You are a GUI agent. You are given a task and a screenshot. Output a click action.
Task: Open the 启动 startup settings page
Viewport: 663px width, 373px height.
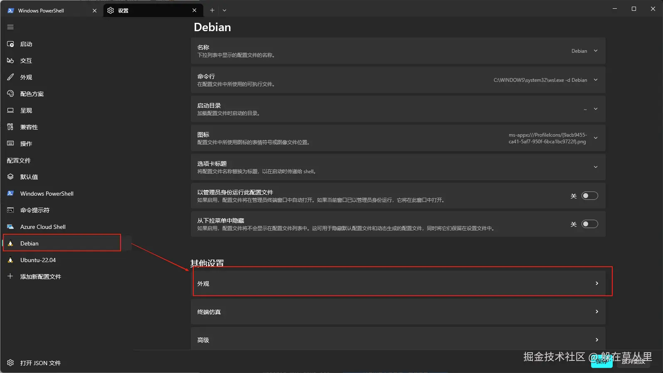coord(67,44)
